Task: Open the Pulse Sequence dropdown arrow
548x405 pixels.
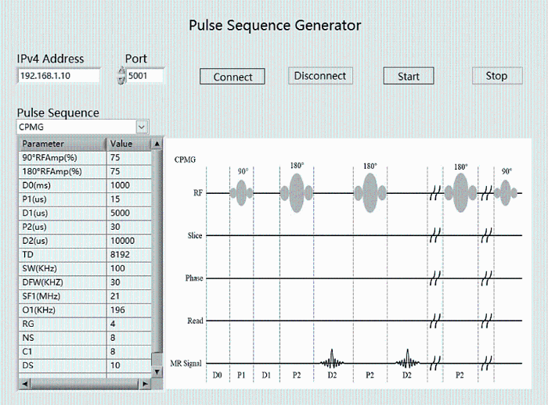Action: coord(142,127)
